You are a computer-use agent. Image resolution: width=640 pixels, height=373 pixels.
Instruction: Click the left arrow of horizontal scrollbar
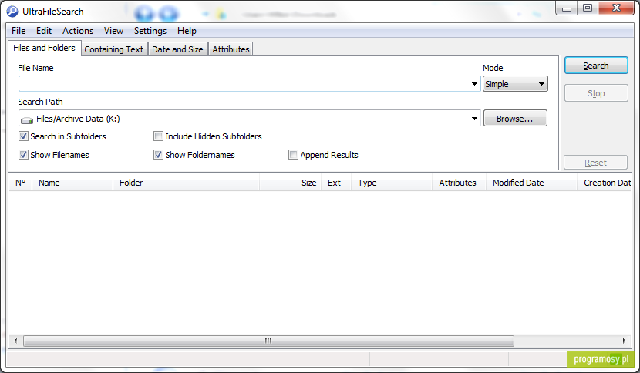click(15, 341)
